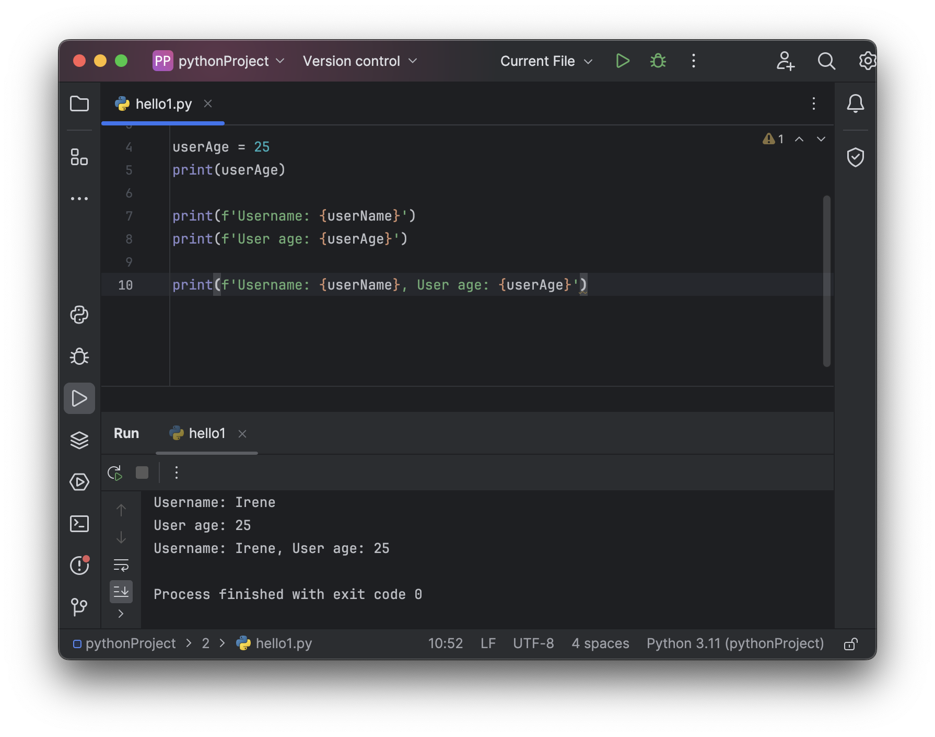The height and width of the screenshot is (737, 935).
Task: Run the current file with green play button
Action: pos(622,61)
